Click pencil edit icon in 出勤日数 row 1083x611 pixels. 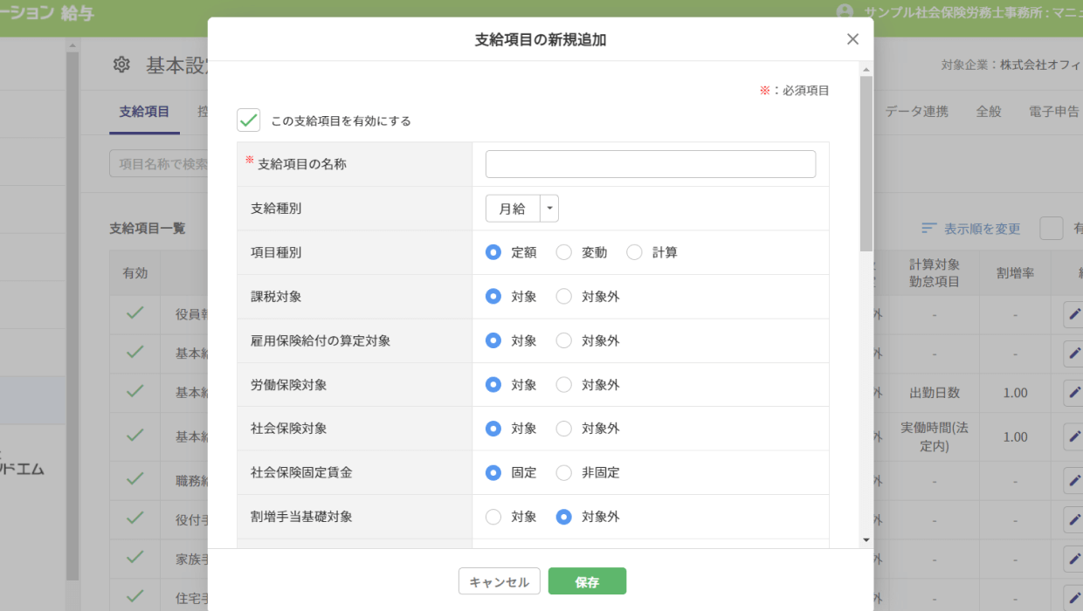[1074, 393]
